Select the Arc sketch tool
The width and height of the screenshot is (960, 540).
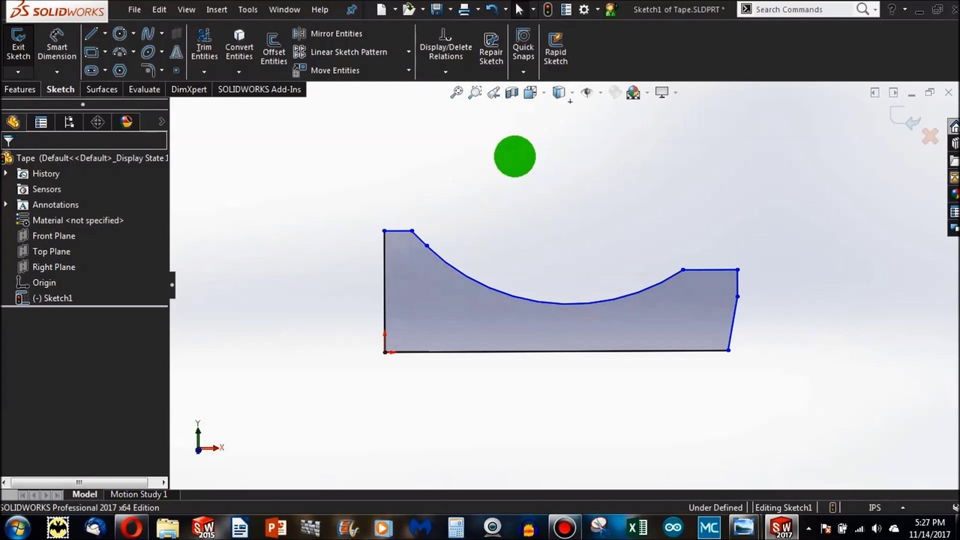point(119,52)
